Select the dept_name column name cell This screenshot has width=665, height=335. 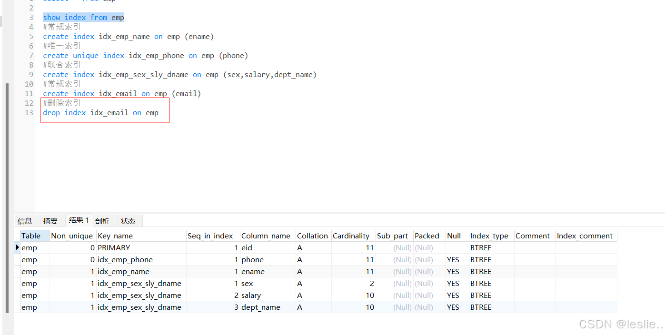tap(268, 307)
